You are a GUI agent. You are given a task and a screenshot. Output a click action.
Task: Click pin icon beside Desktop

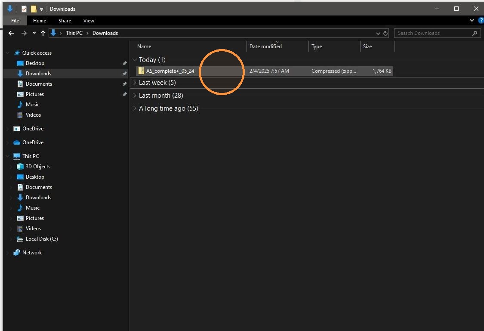coord(124,63)
